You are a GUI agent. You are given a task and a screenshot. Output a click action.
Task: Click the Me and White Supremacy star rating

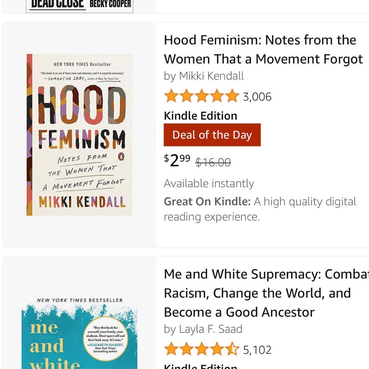point(201,350)
